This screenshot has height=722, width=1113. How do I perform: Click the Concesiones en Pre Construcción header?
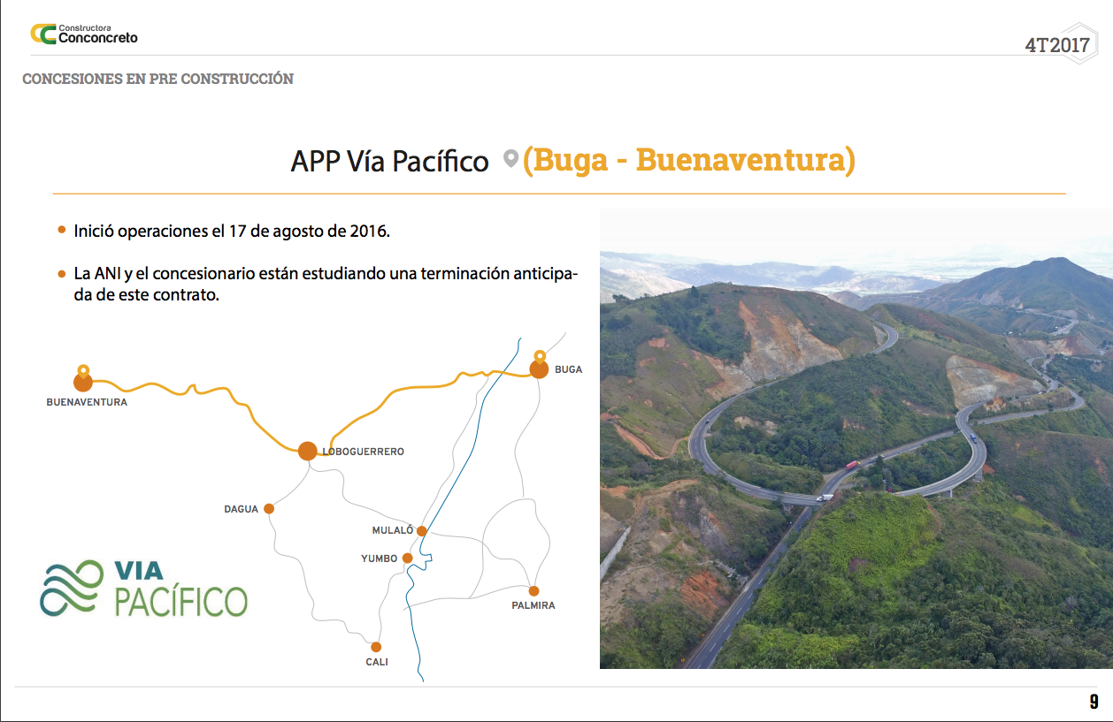(157, 79)
